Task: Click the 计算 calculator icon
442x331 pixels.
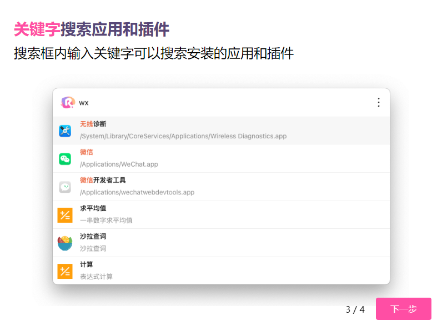Action: [65, 271]
